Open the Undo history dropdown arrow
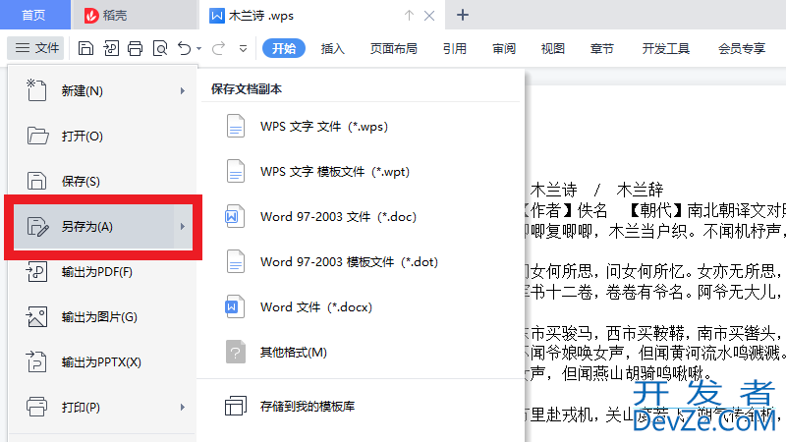The width and height of the screenshot is (786, 442). (199, 48)
